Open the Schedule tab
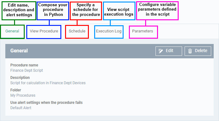This screenshot has width=219, height=121. click(x=77, y=31)
